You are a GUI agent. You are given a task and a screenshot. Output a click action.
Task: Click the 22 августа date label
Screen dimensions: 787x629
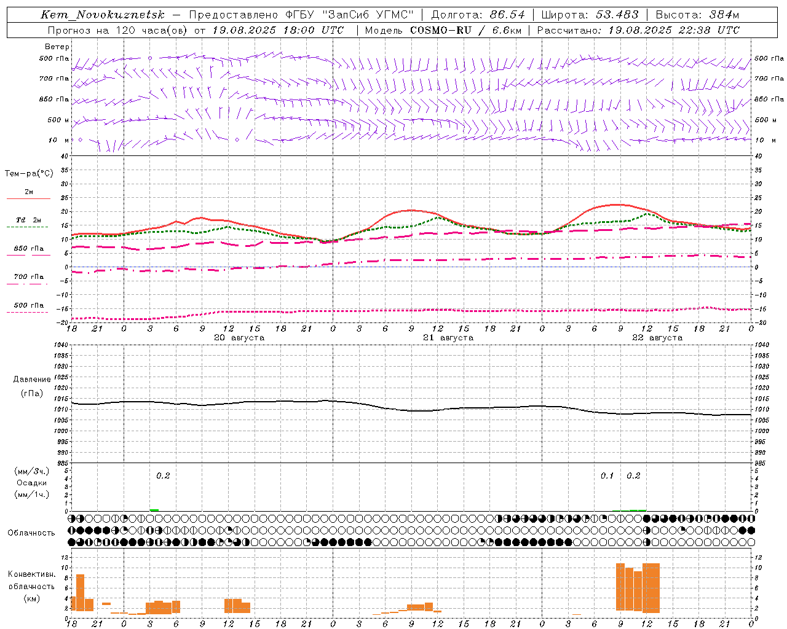(x=657, y=338)
